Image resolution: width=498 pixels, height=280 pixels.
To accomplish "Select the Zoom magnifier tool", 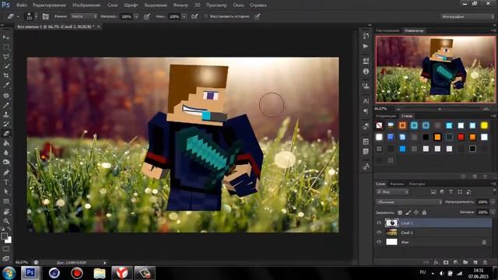I will pyautogui.click(x=6, y=221).
